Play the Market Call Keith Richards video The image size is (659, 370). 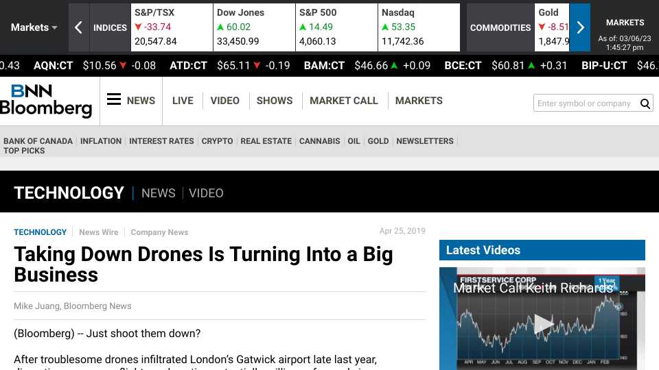543,324
